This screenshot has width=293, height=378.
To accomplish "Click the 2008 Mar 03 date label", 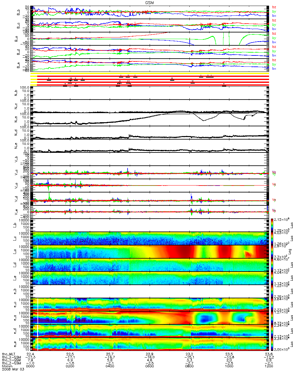I will tap(13, 370).
